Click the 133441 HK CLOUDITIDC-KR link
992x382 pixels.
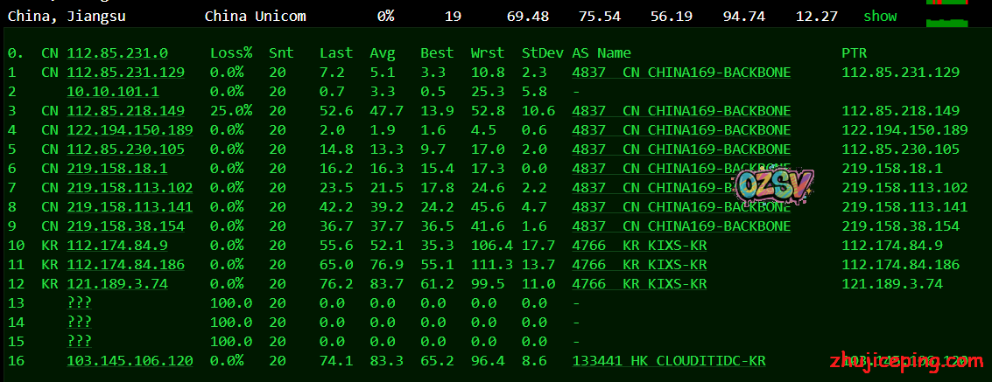click(669, 360)
